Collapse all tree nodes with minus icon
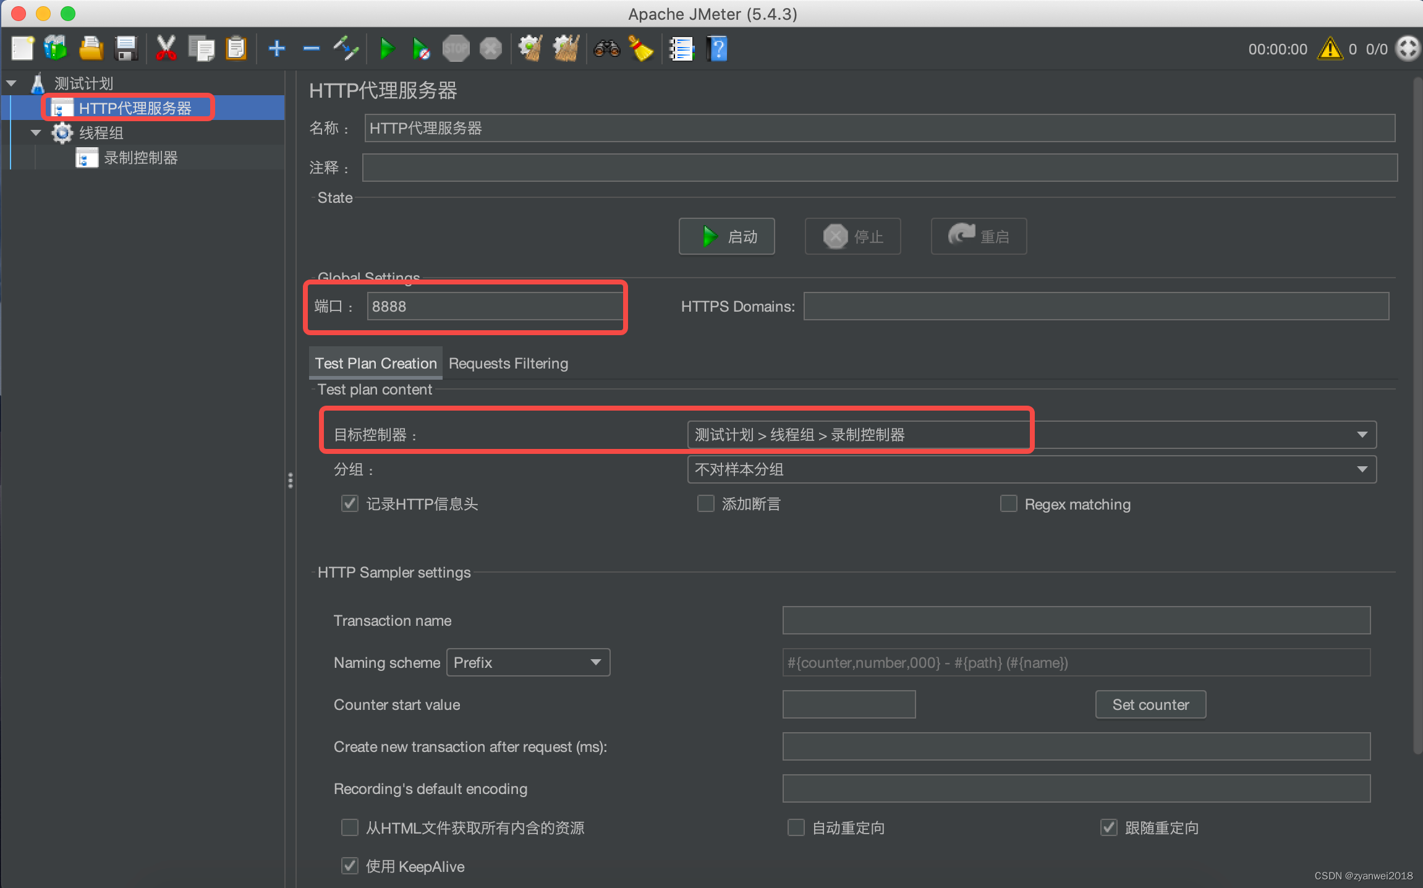 point(312,48)
